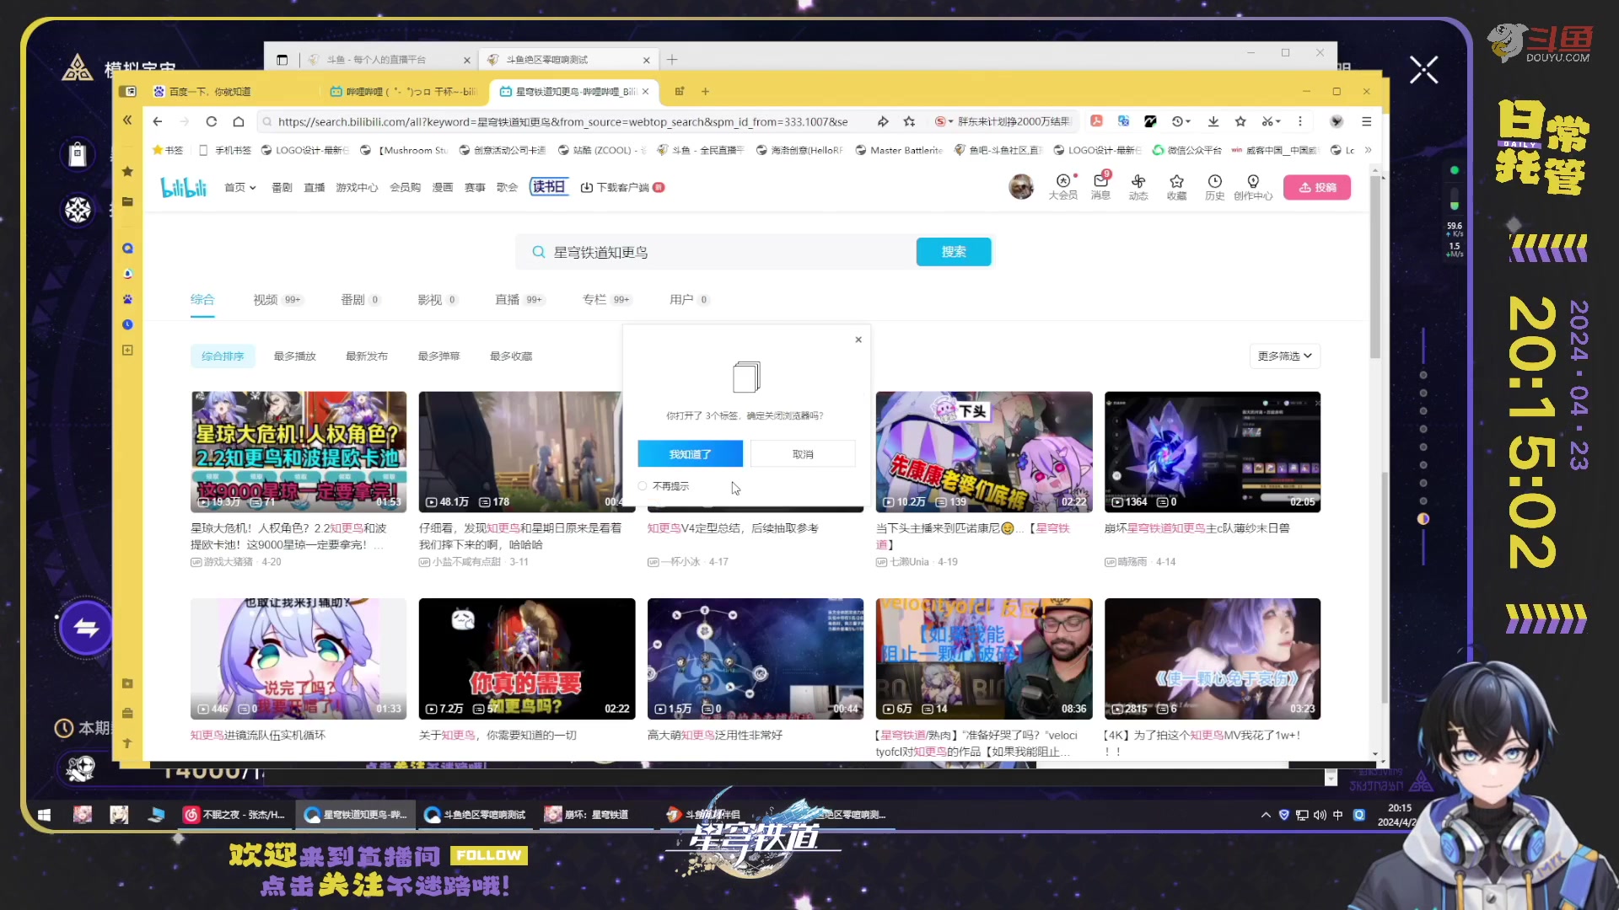Switch to 直播 results tab
Viewport: 1619px width, 910px height.
pos(519,299)
